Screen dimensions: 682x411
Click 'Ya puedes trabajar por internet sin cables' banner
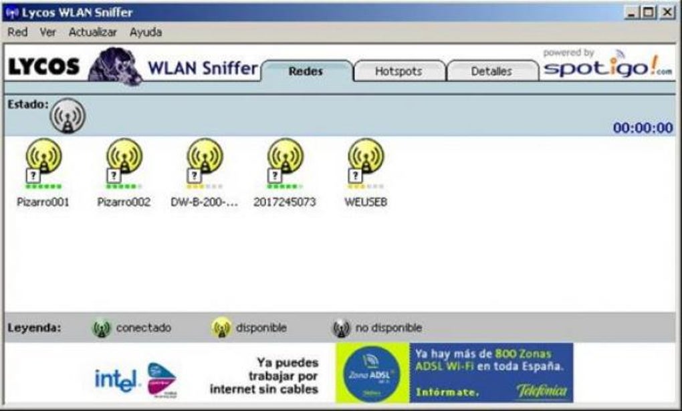264,376
